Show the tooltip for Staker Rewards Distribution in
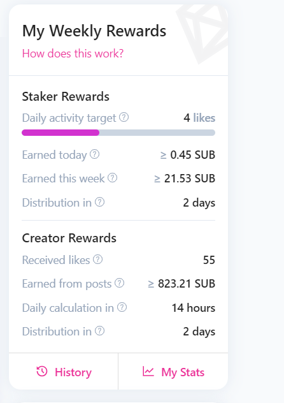 click(99, 202)
